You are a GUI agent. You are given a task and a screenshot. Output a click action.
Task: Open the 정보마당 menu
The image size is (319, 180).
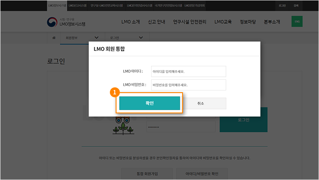[248, 22]
